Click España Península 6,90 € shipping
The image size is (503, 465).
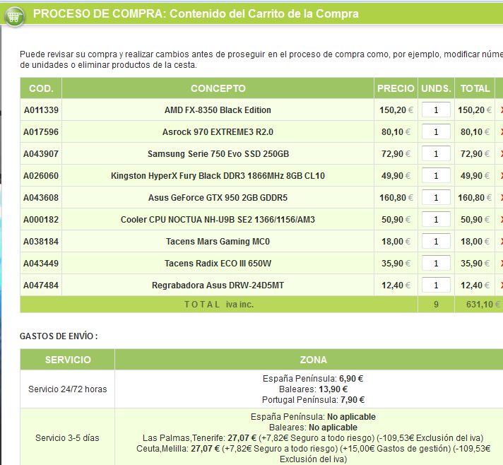click(x=313, y=379)
